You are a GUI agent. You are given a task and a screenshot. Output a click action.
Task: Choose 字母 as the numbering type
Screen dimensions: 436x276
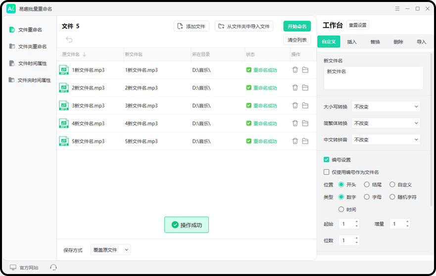(x=367, y=197)
